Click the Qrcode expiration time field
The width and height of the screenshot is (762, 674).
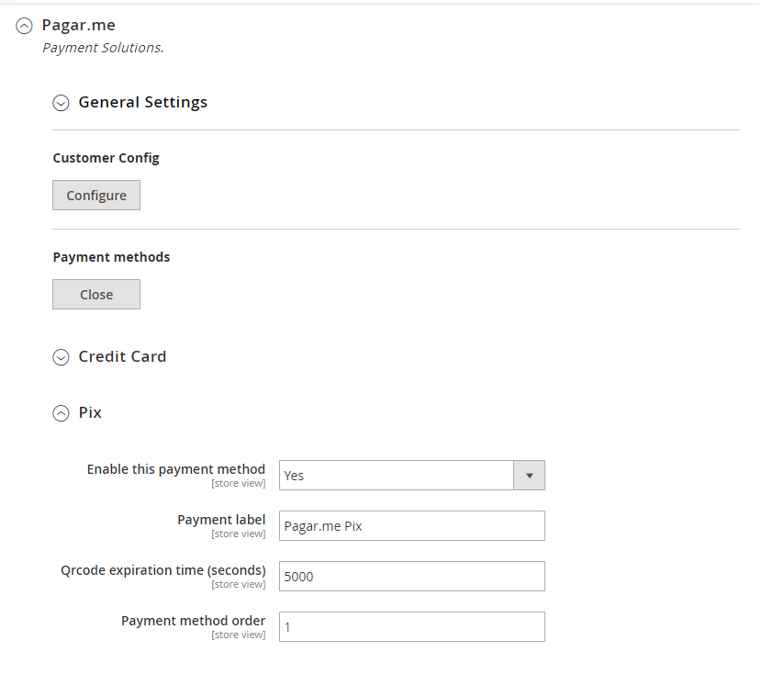pyautogui.click(x=412, y=577)
